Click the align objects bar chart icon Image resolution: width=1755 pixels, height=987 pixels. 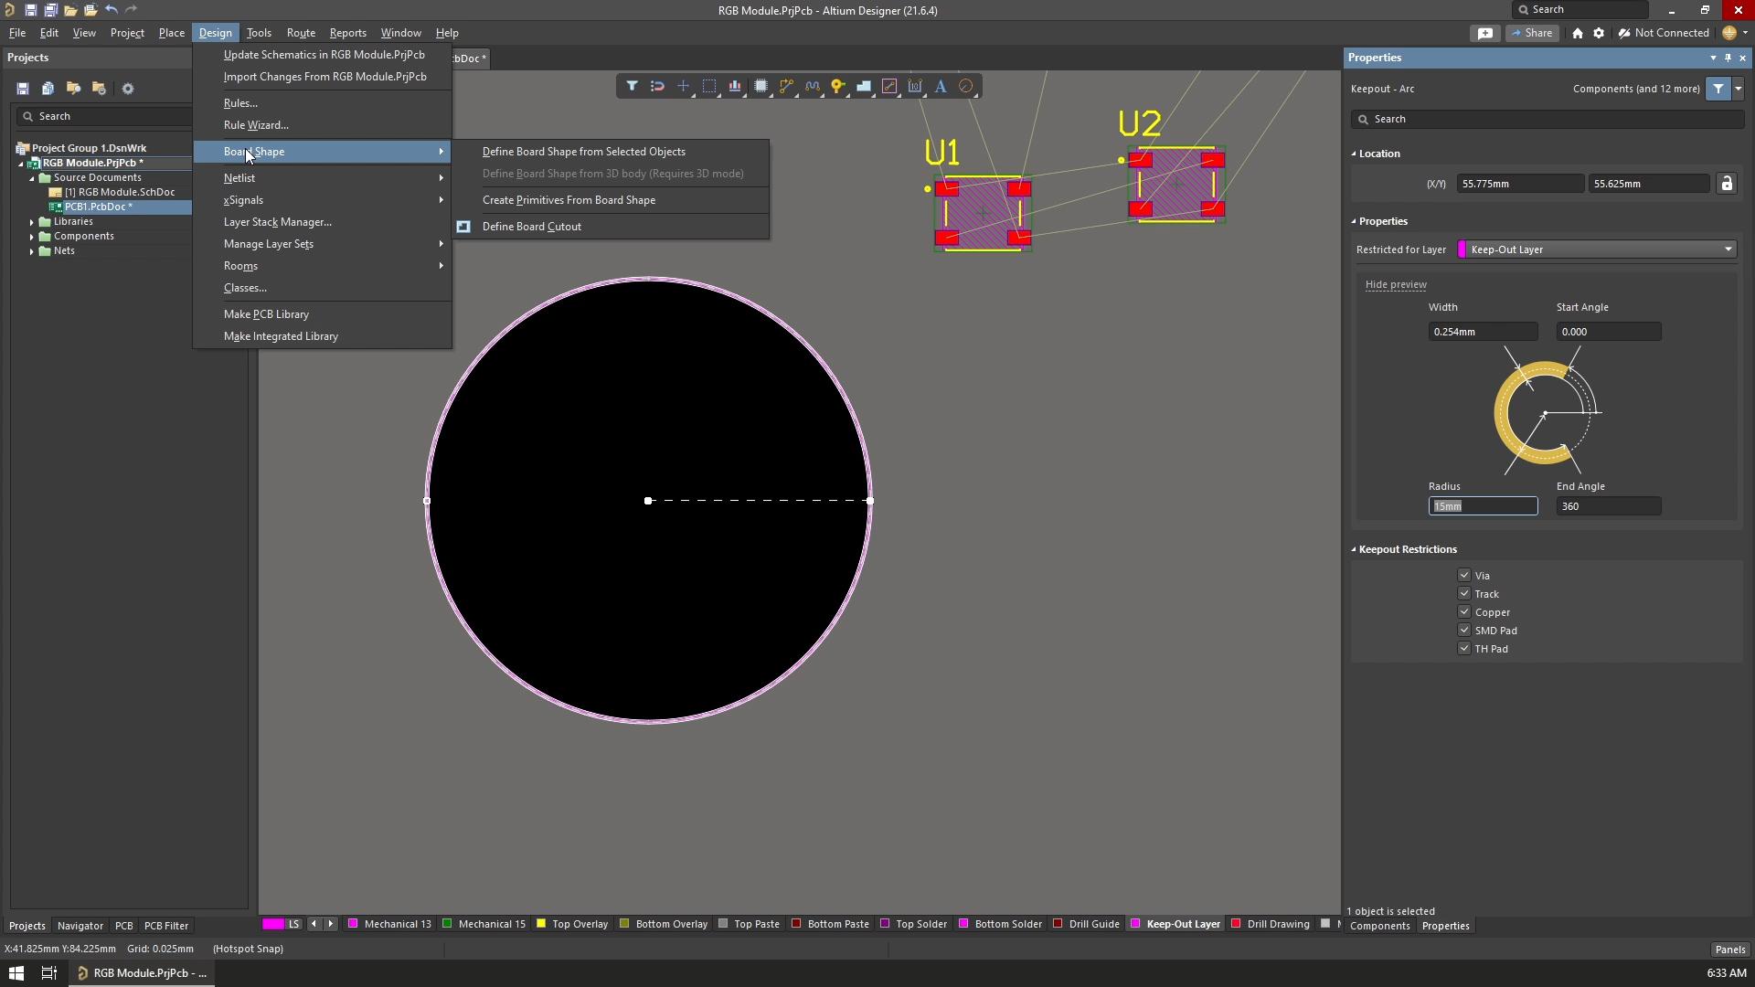735,86
